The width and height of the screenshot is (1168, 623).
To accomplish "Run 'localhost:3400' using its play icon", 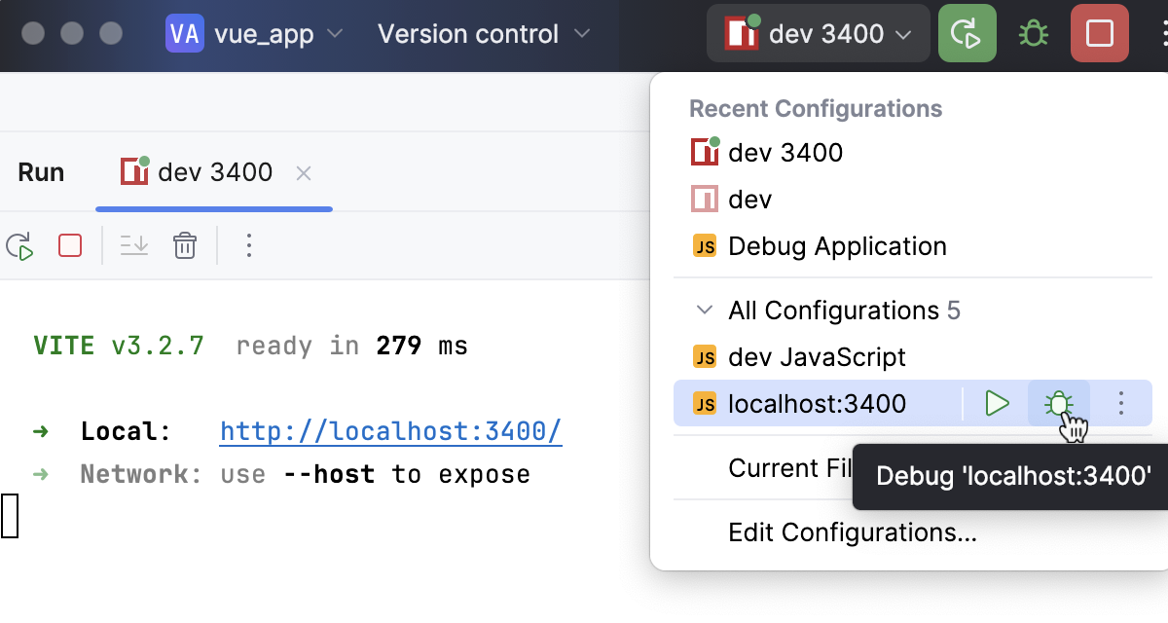I will (x=997, y=403).
